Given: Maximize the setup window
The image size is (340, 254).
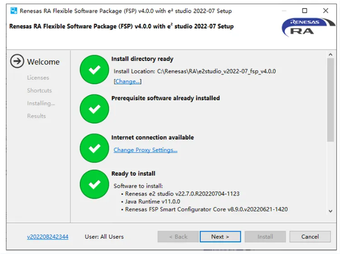Looking at the screenshot, I should click(x=305, y=11).
